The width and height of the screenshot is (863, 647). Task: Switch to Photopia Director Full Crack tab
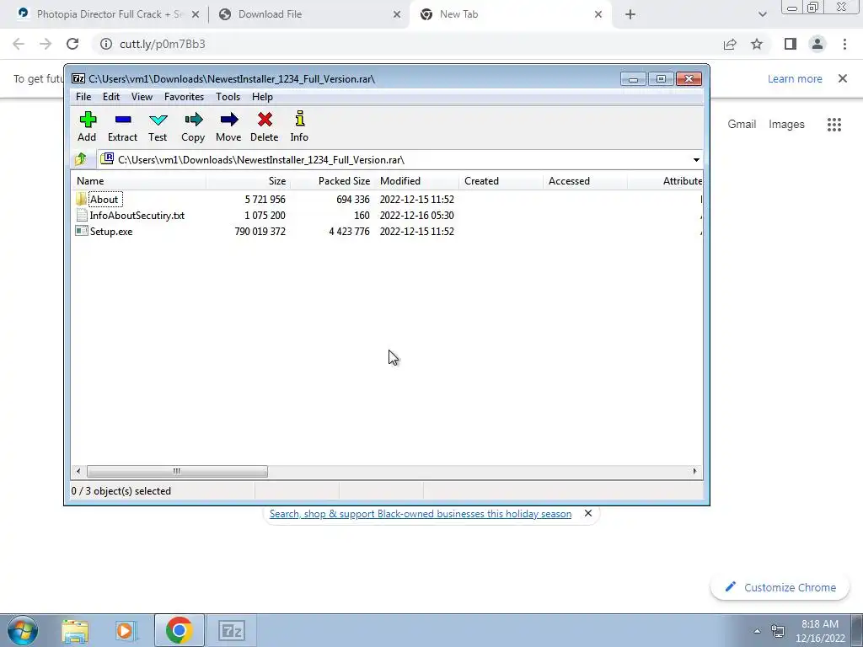pos(109,14)
